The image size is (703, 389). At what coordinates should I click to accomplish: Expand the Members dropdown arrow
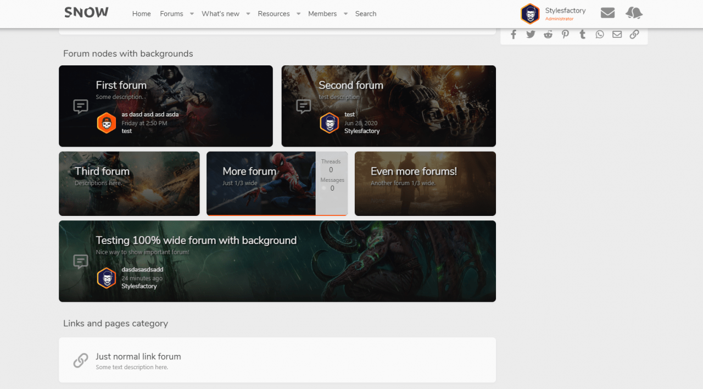pyautogui.click(x=345, y=14)
